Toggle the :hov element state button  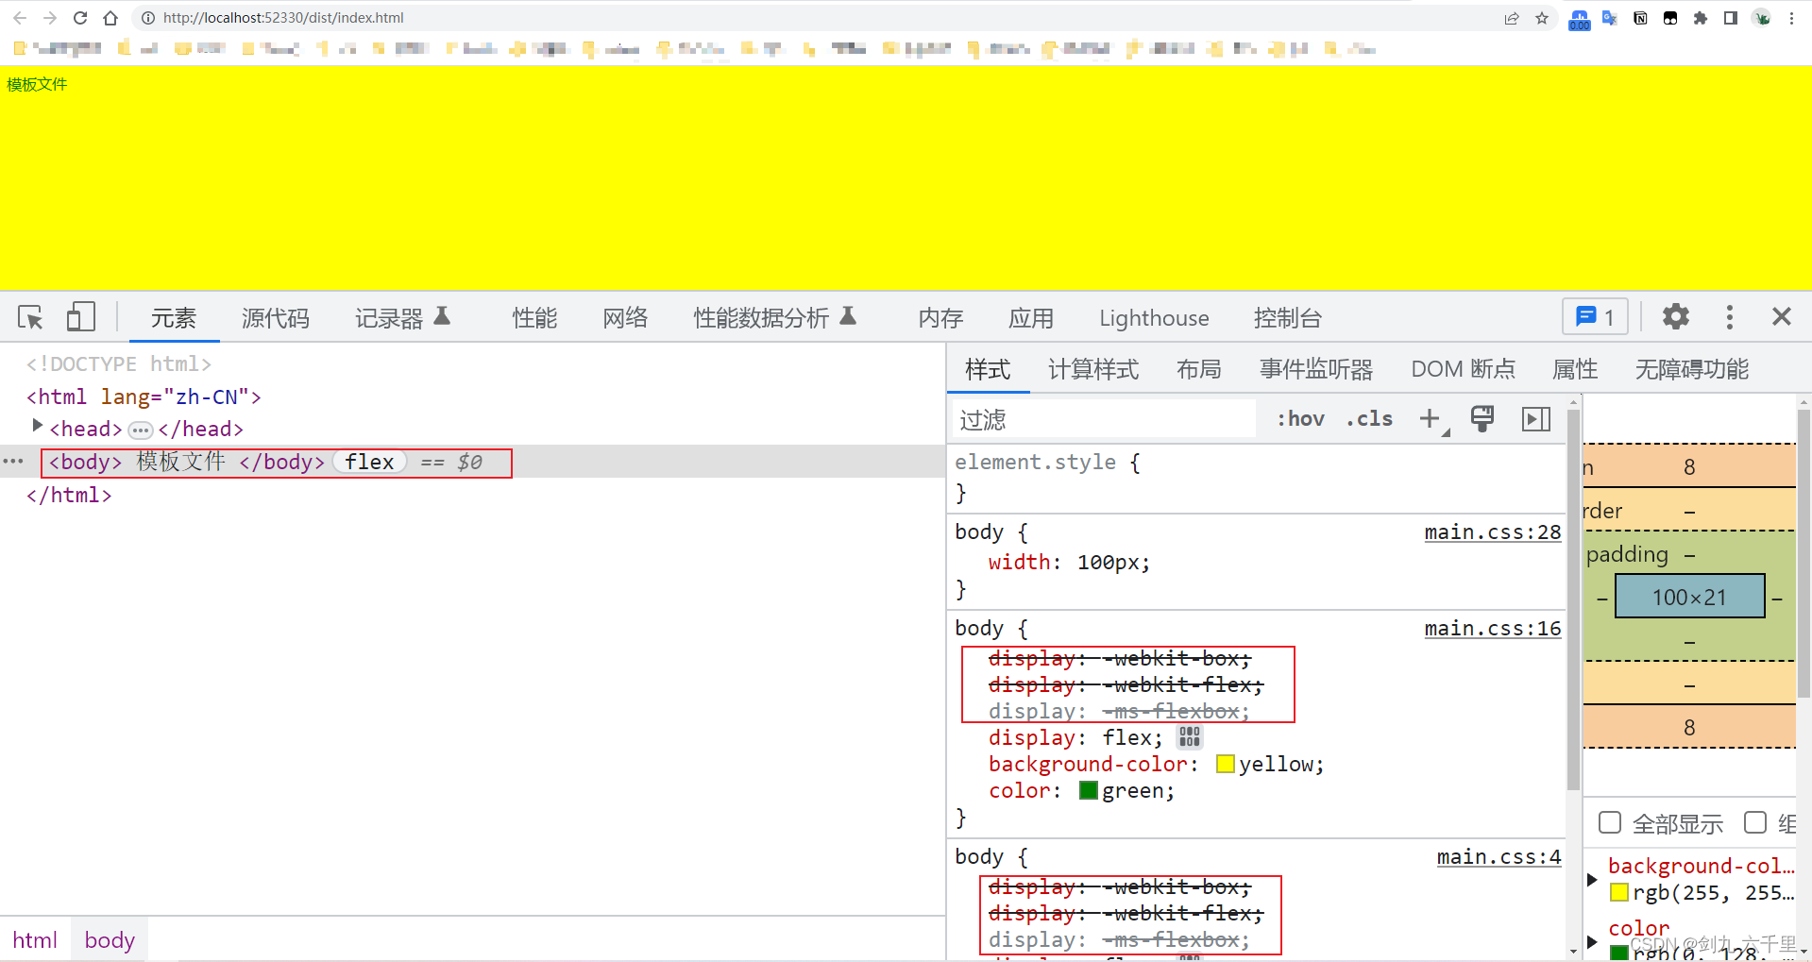pyautogui.click(x=1301, y=418)
